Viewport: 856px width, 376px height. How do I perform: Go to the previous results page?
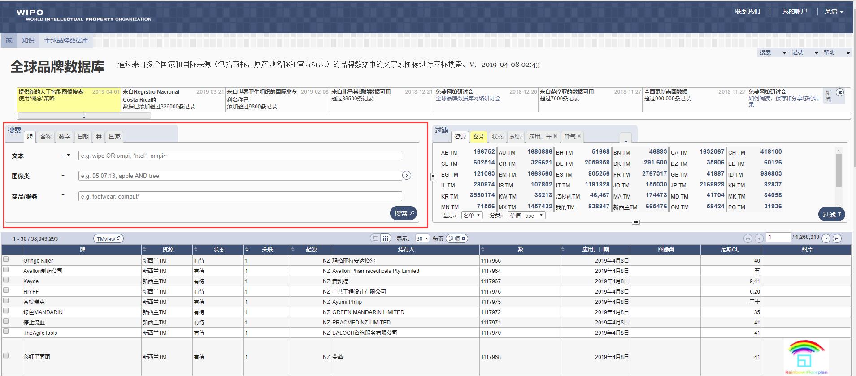coord(759,238)
